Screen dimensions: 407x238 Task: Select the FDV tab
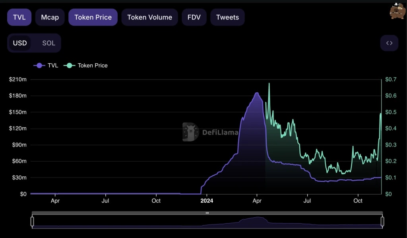(x=194, y=17)
